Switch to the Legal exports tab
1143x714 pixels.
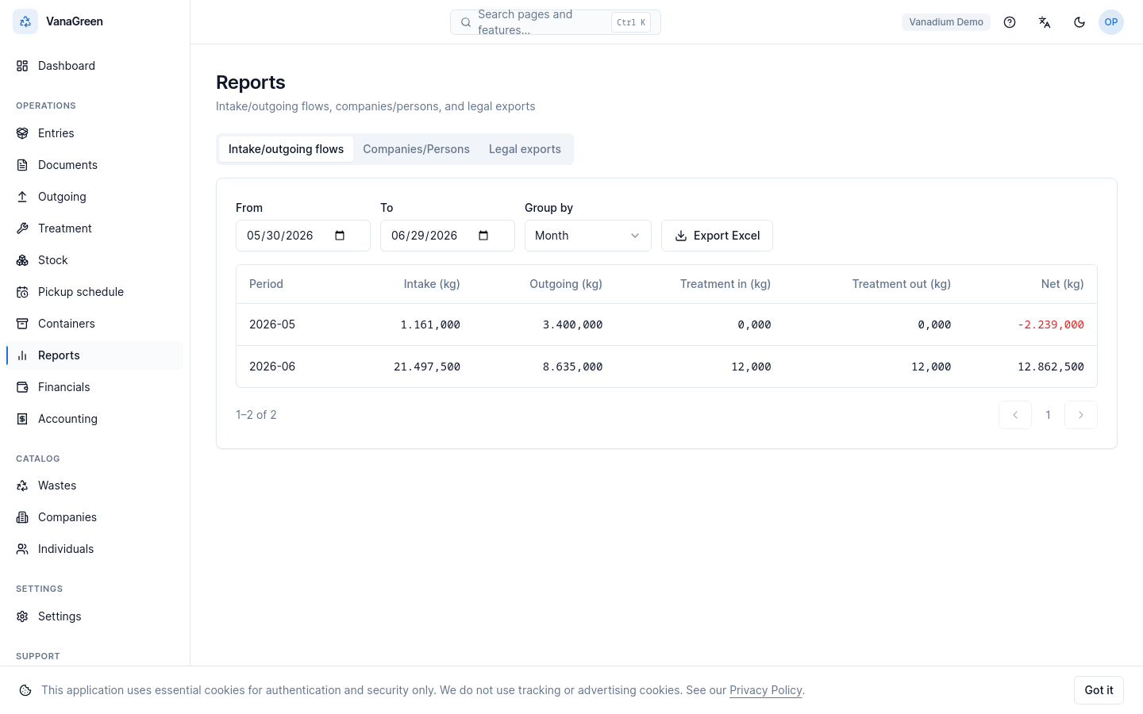click(x=525, y=149)
